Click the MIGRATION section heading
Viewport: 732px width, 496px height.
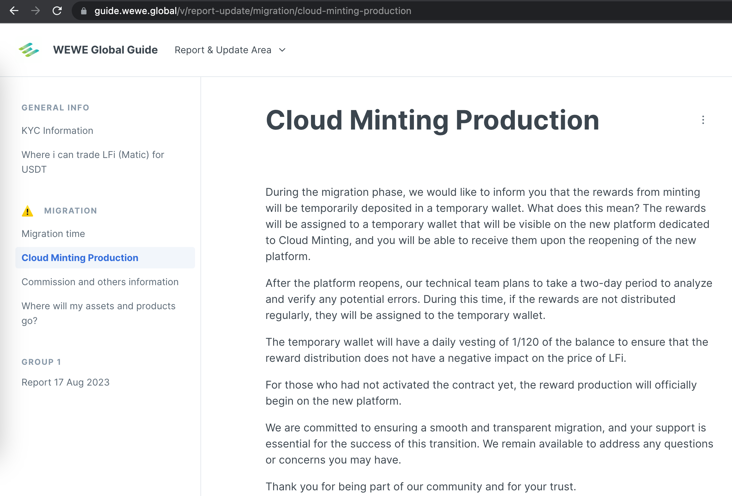click(71, 211)
